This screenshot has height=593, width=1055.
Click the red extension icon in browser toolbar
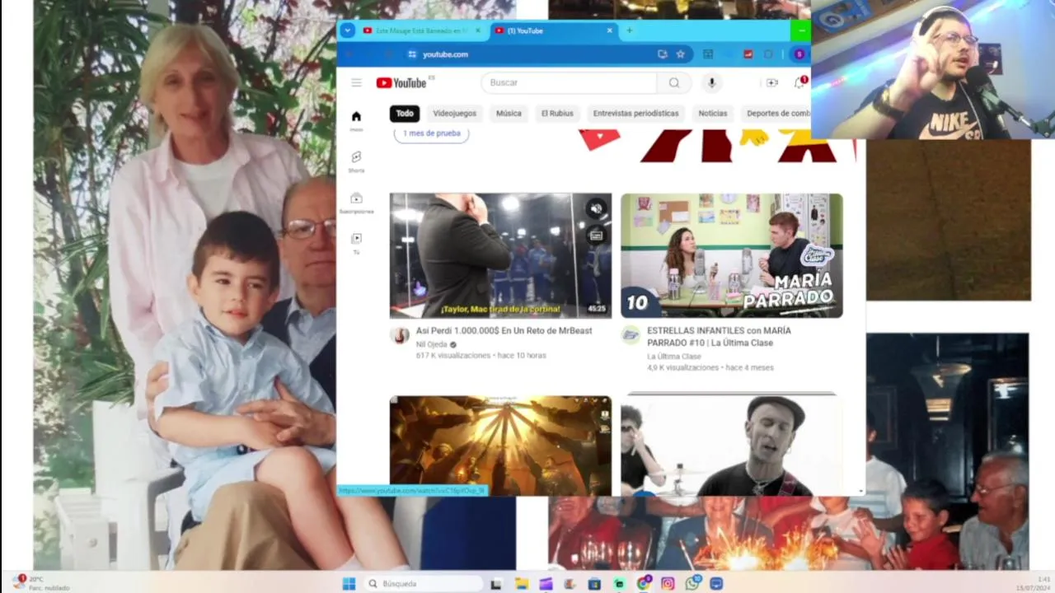(x=748, y=54)
